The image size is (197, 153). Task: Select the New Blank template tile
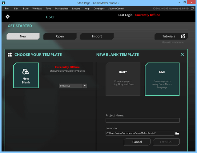(26, 75)
